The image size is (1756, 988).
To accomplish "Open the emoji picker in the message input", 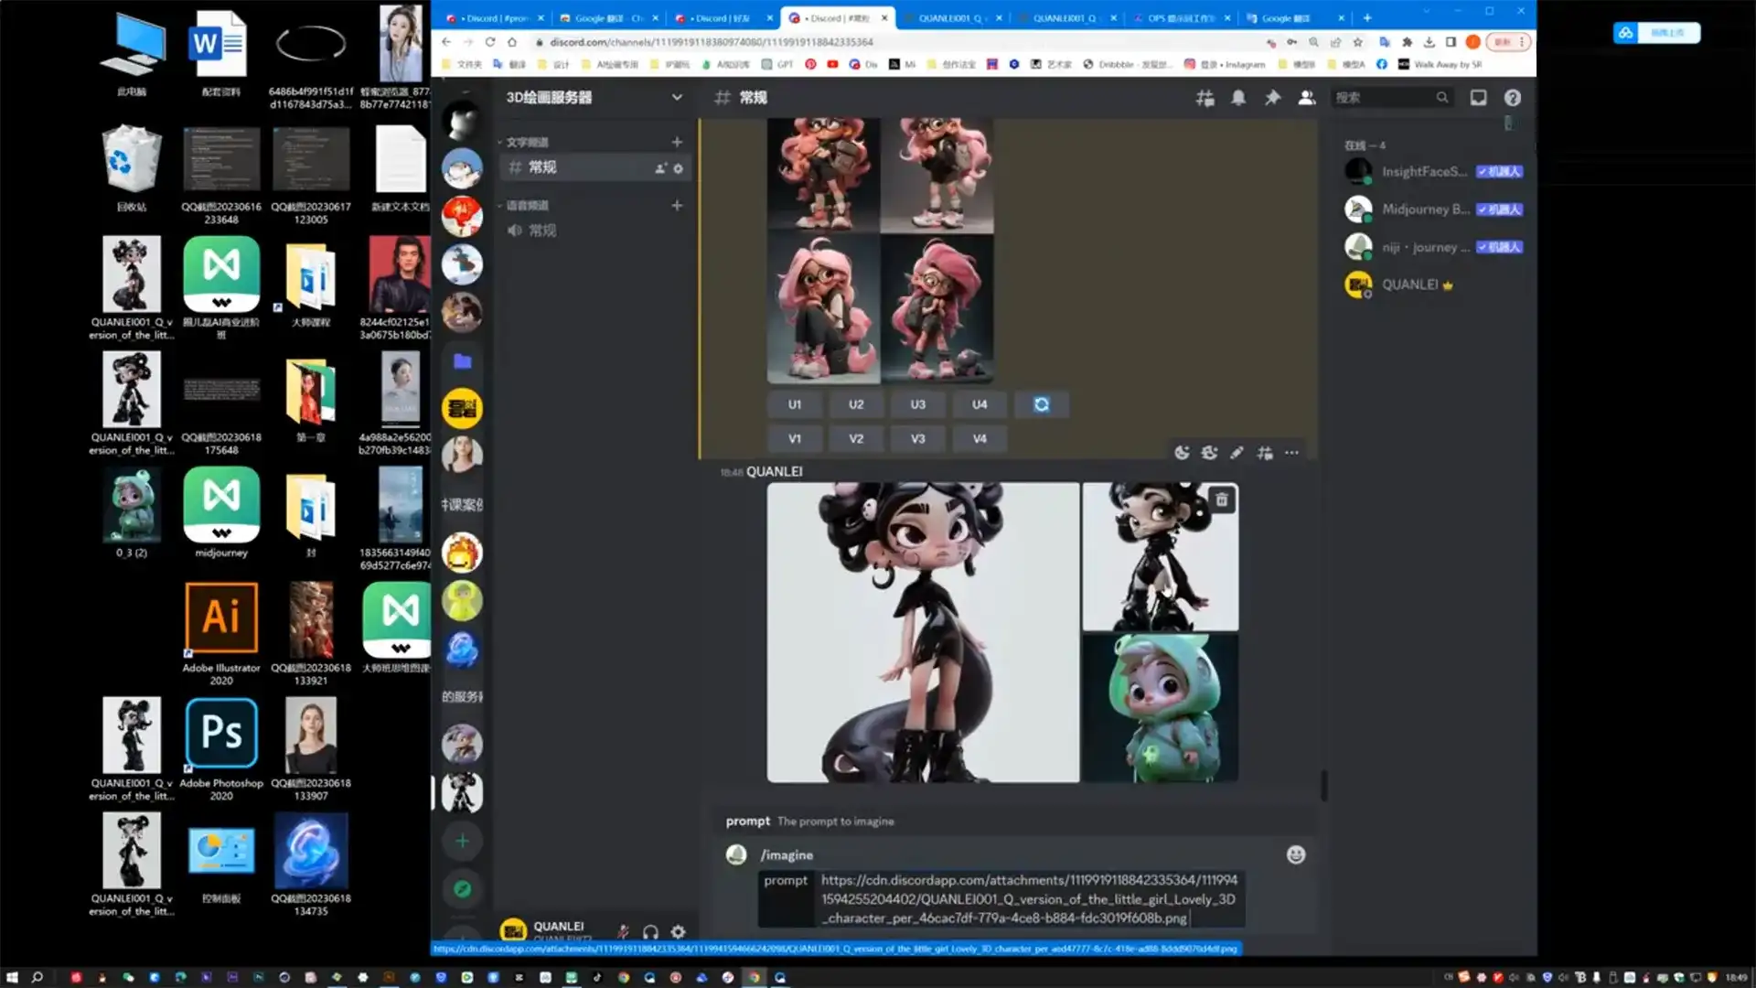I will point(1295,854).
